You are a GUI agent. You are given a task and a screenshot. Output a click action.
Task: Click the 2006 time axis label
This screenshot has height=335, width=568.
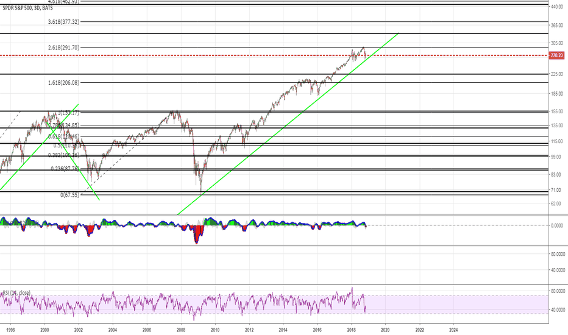pyautogui.click(x=147, y=330)
